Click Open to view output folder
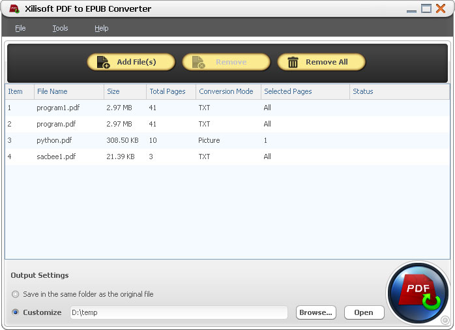The width and height of the screenshot is (455, 330). pos(364,312)
